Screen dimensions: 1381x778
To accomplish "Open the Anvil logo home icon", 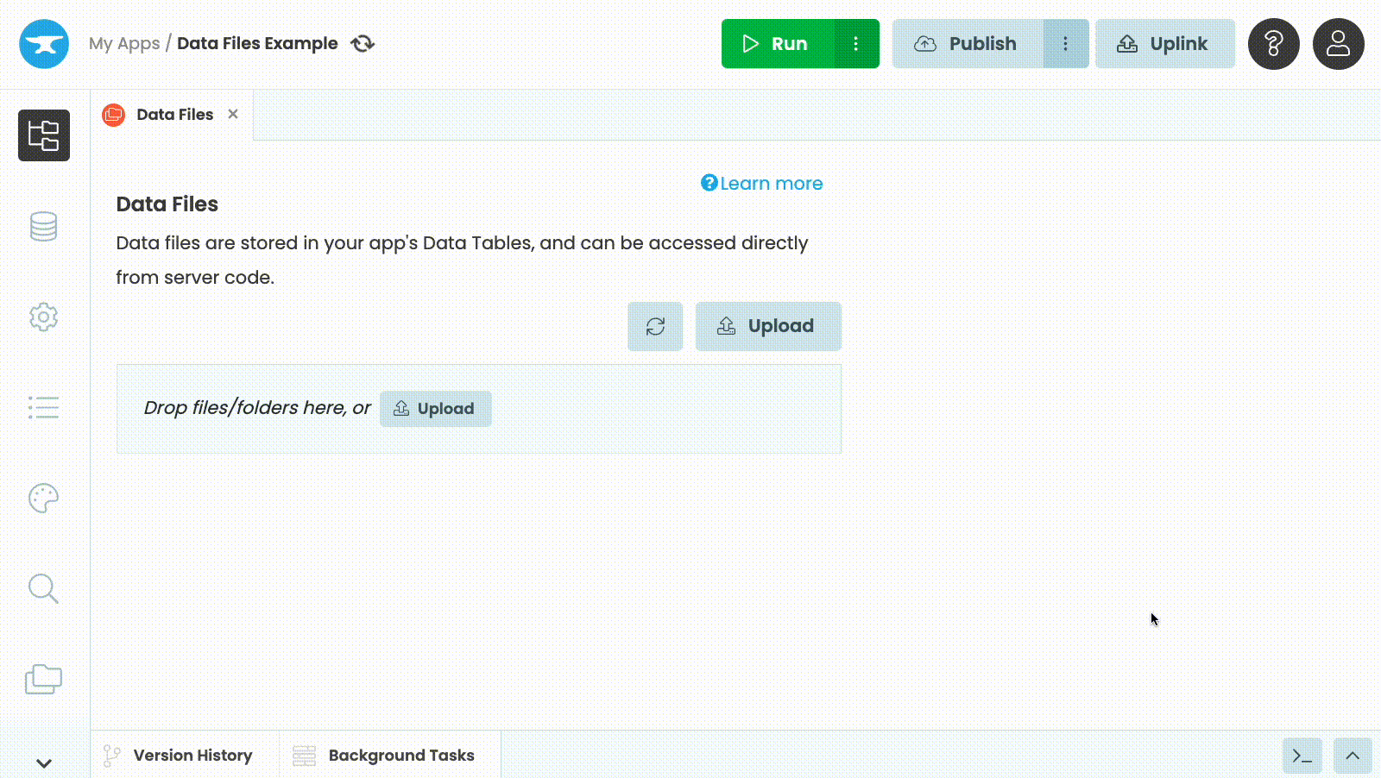I will pos(44,44).
